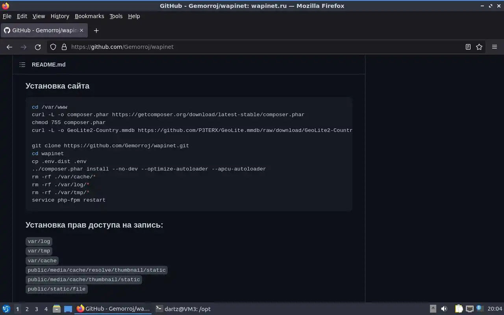Open the LXQt start menu icon
The height and width of the screenshot is (315, 504).
[x=6, y=309]
